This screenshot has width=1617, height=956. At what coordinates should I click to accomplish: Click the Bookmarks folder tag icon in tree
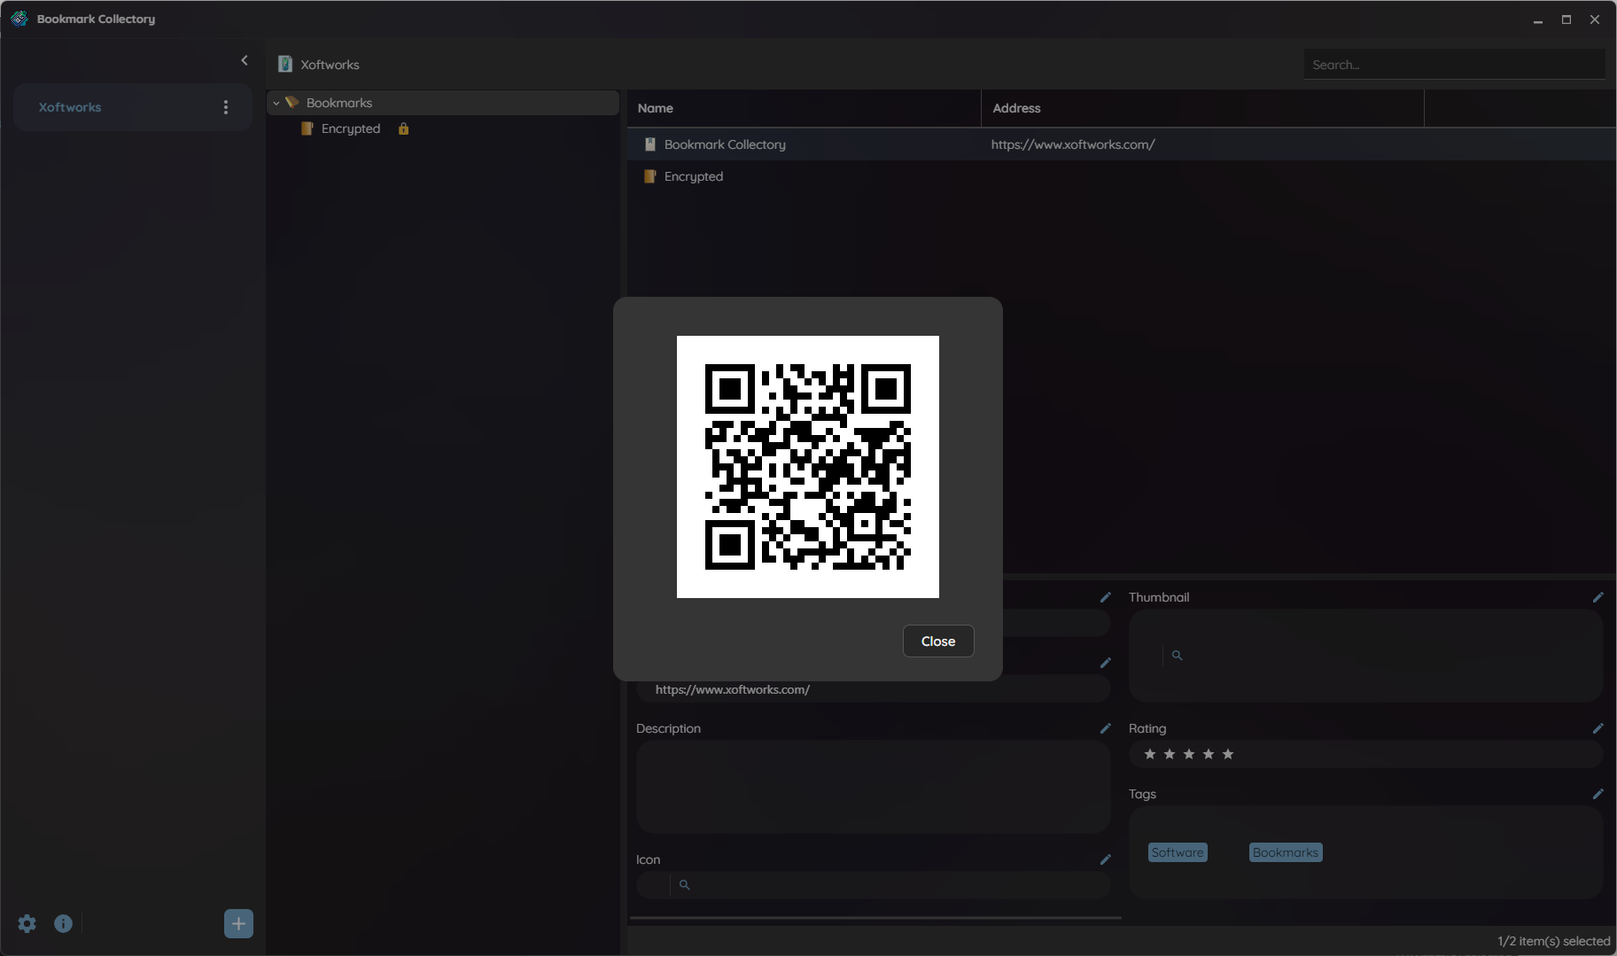[x=292, y=103]
